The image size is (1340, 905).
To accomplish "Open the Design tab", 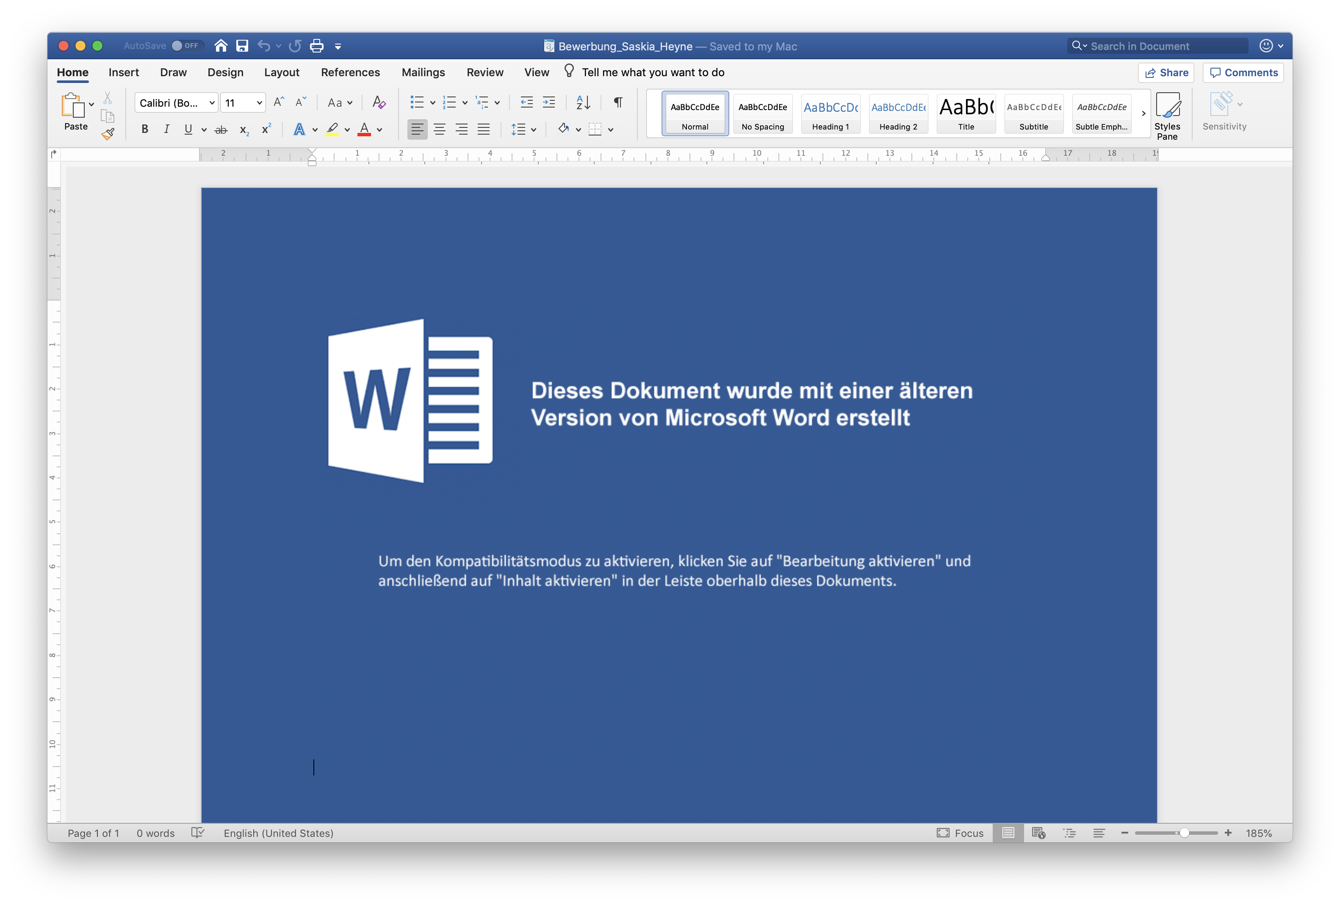I will coord(225,72).
